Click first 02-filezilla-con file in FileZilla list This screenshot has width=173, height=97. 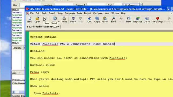tap(18, 80)
